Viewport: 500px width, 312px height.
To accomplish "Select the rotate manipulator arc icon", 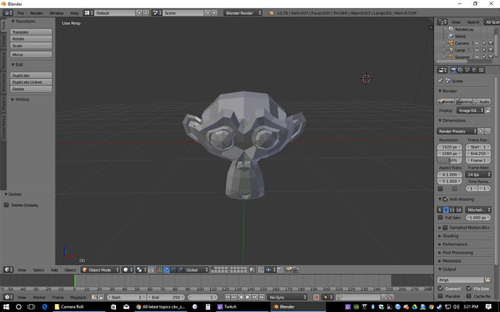I will 173,269.
